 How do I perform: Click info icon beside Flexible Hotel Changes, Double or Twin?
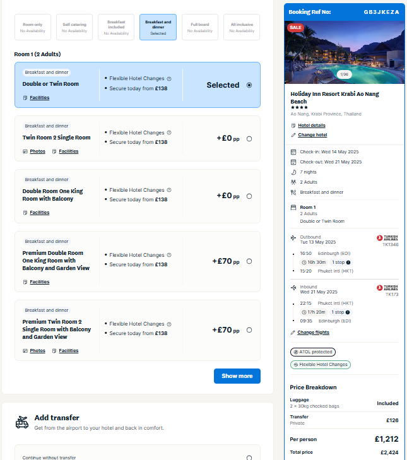(x=169, y=79)
